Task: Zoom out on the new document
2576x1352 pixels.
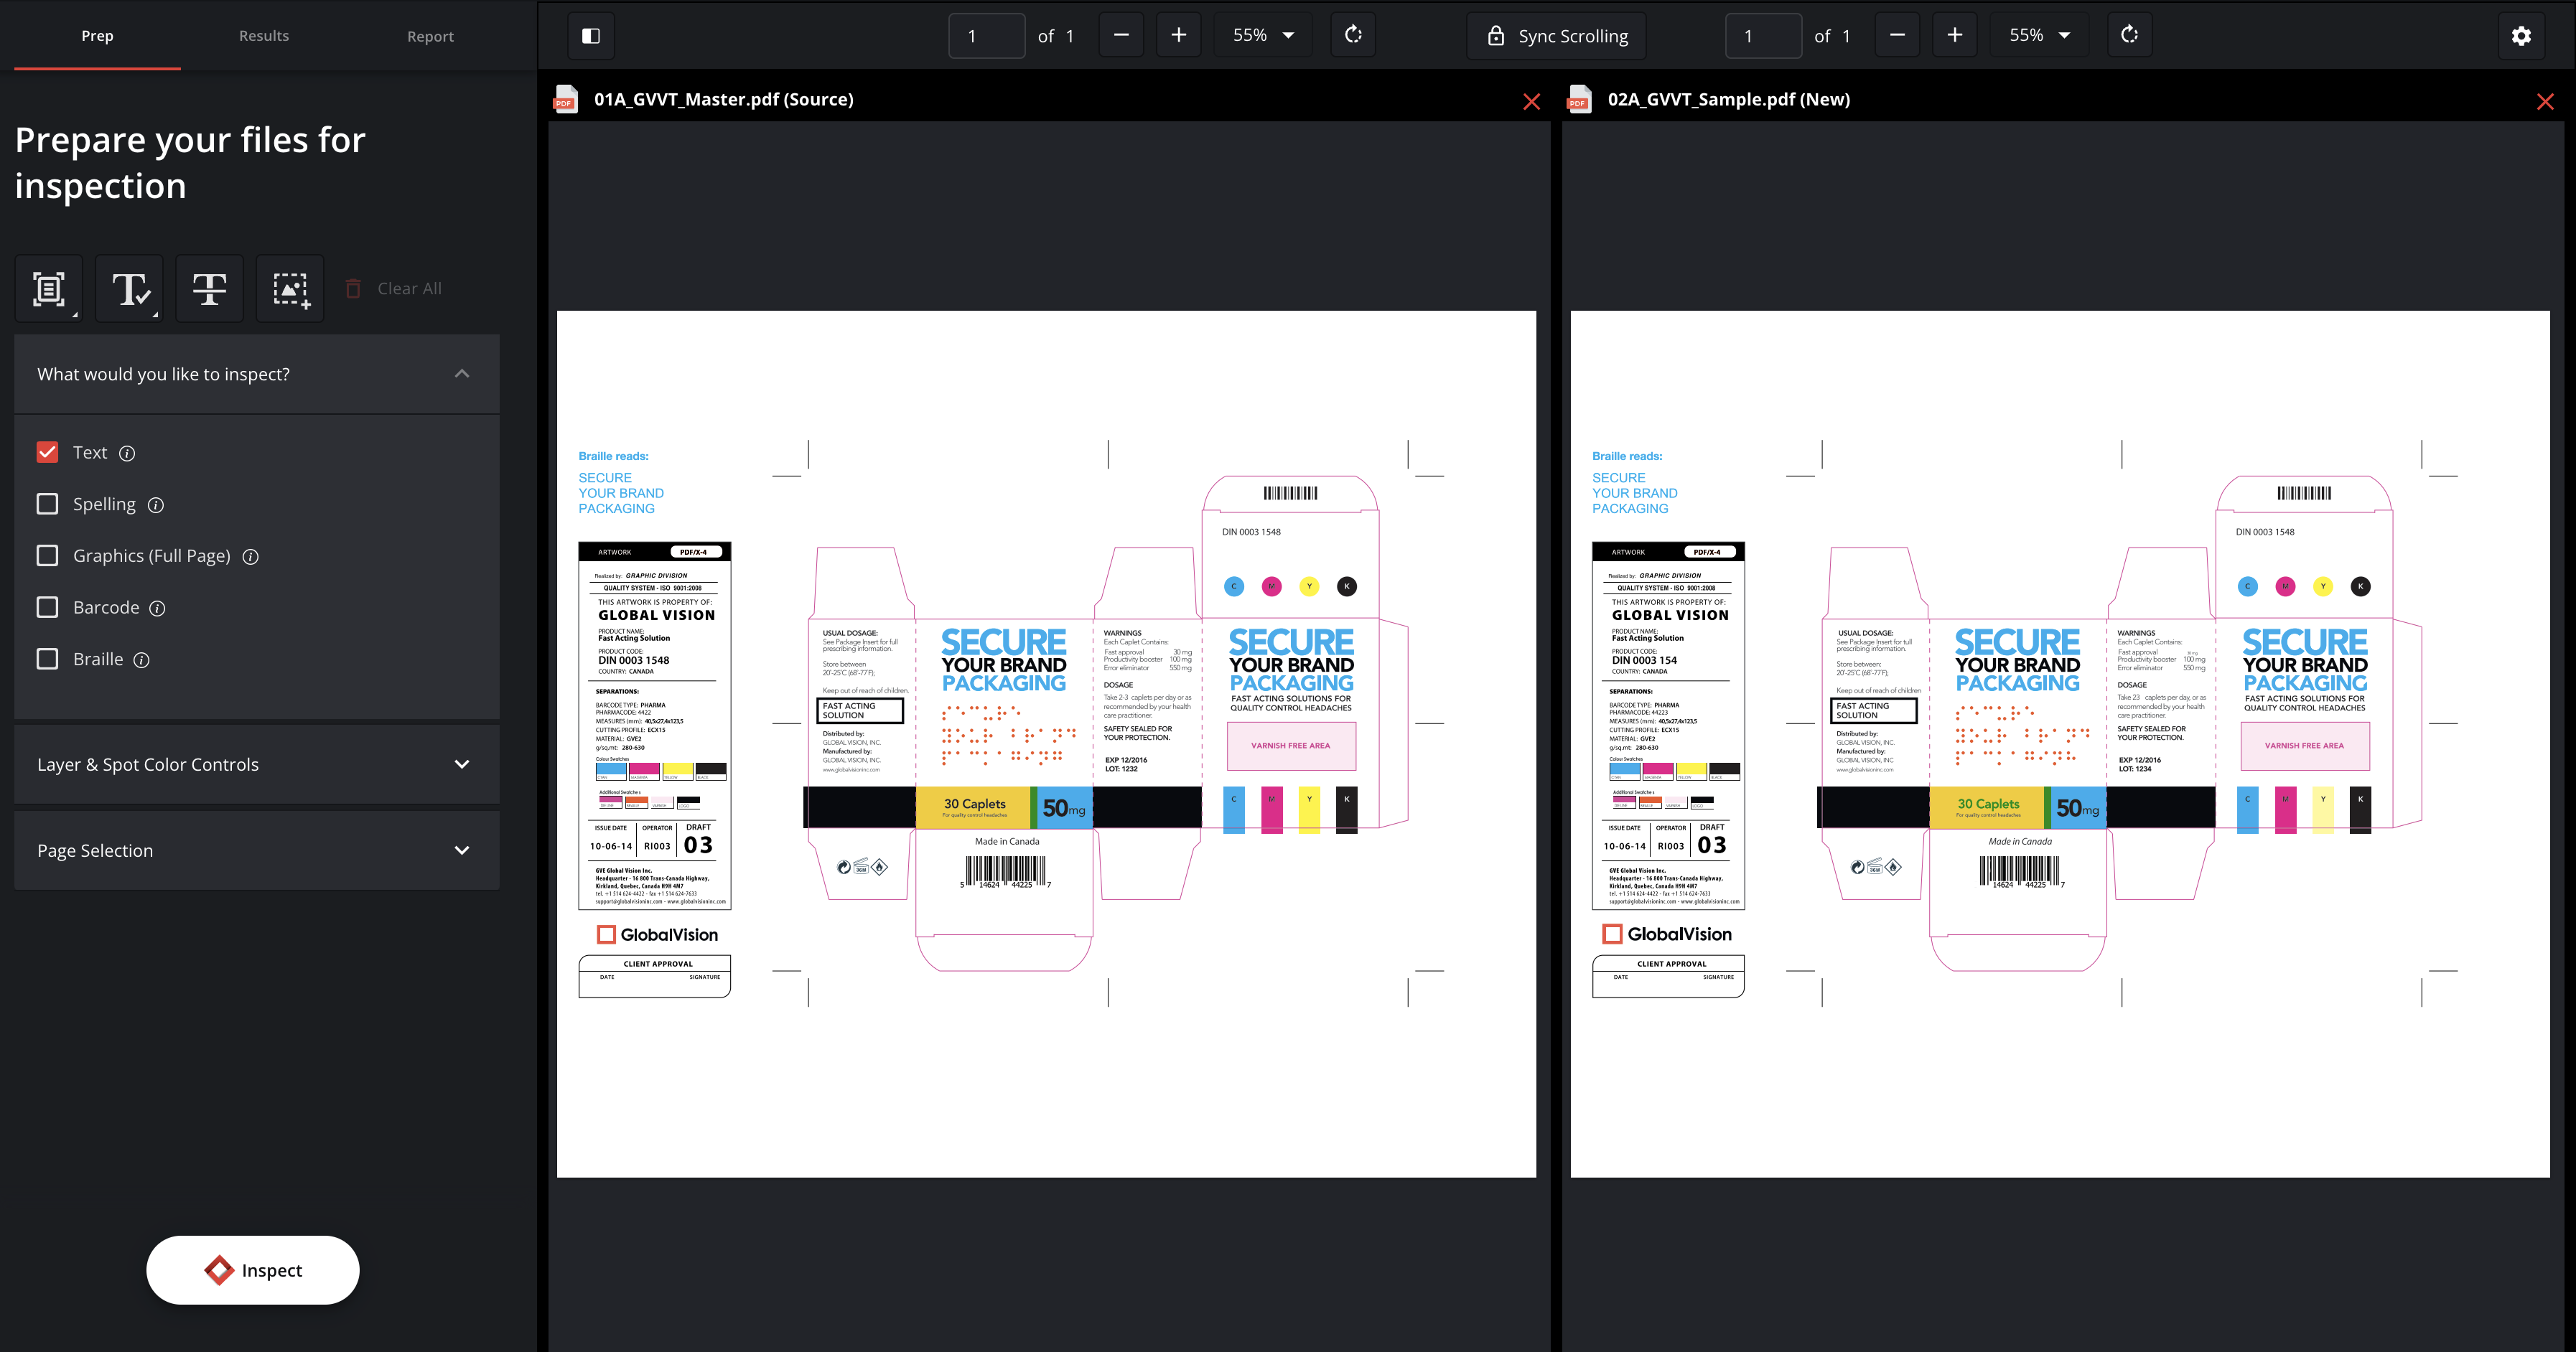Action: (x=1897, y=36)
